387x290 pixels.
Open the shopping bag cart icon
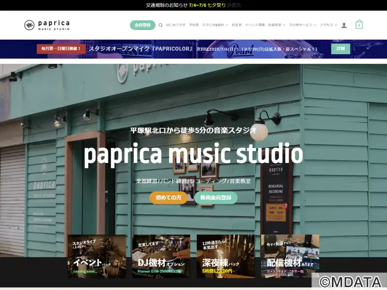(359, 25)
